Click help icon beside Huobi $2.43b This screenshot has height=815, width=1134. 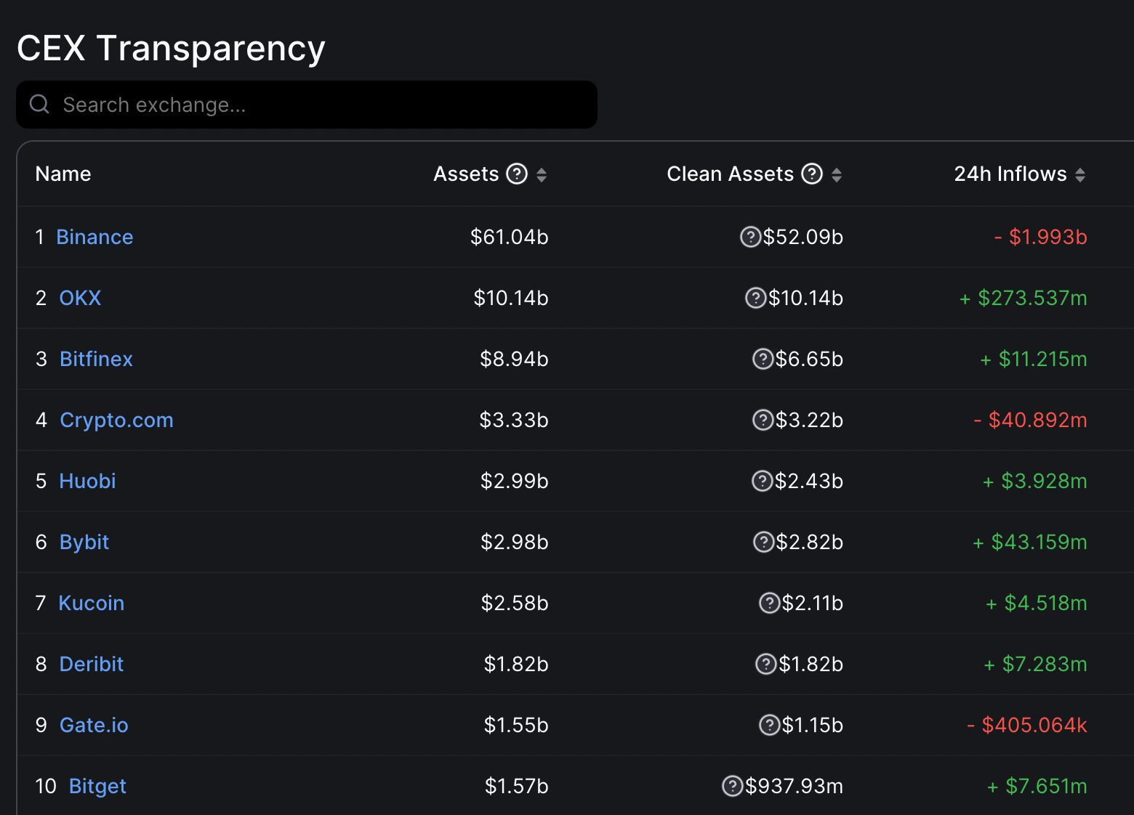(x=762, y=481)
